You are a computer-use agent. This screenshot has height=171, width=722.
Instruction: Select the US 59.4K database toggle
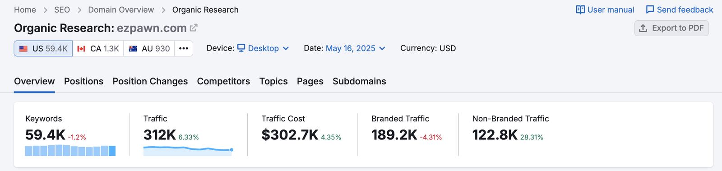tap(43, 49)
